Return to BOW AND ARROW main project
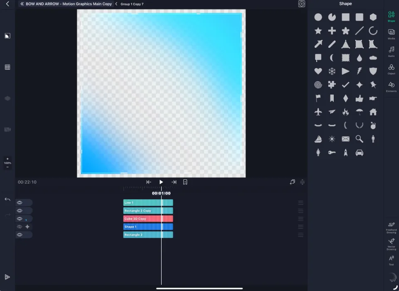Viewport: 399px width, 291px height. (x=66, y=4)
